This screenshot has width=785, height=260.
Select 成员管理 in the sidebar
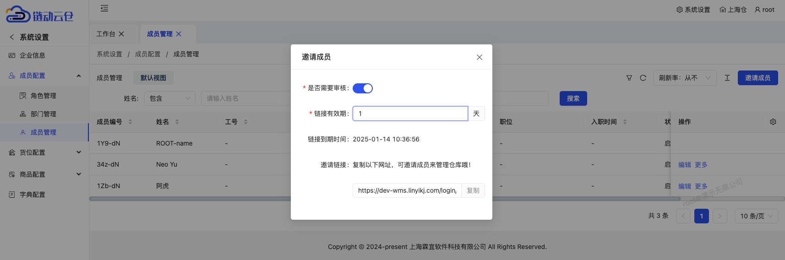click(x=44, y=132)
